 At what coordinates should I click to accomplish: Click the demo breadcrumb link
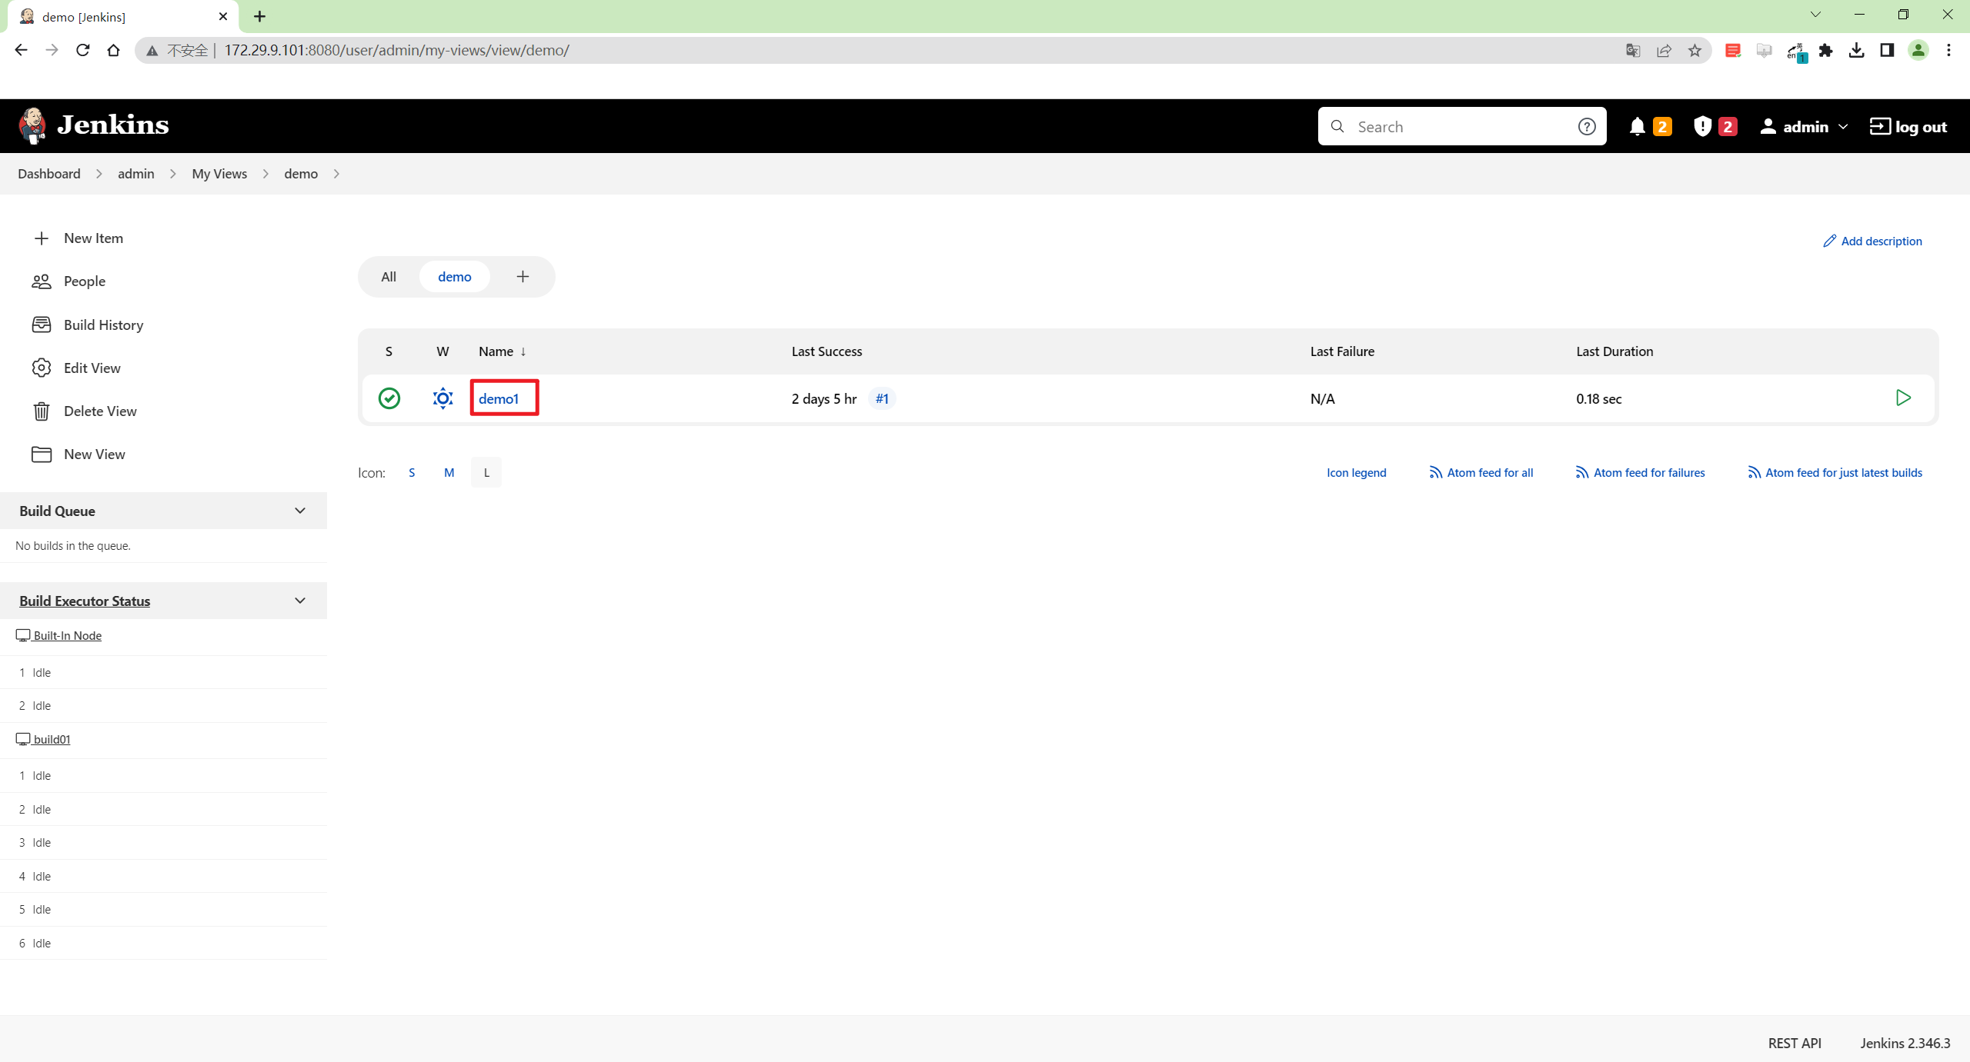301,174
